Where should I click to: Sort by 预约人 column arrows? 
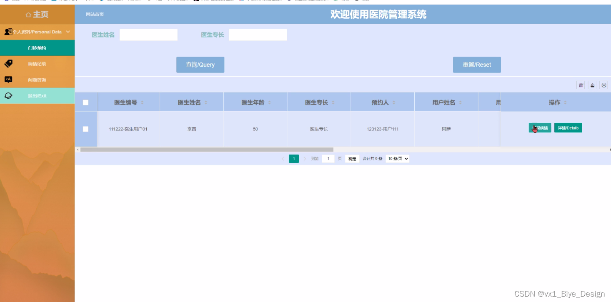click(x=394, y=102)
